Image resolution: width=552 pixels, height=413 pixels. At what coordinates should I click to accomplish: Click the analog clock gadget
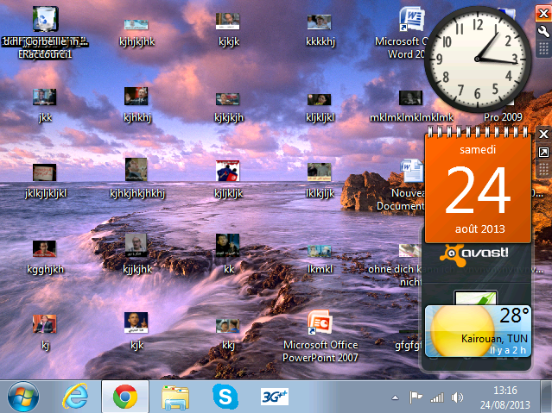coord(478,59)
